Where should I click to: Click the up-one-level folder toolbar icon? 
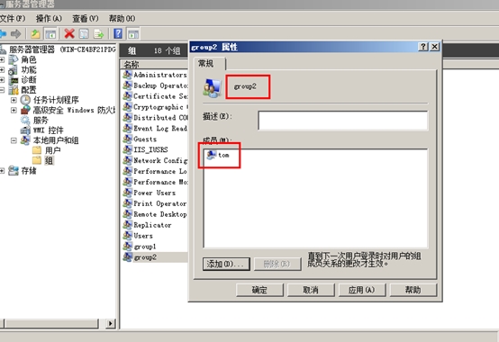[35, 33]
